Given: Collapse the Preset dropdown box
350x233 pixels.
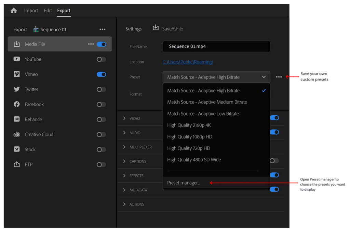Looking at the screenshot, I should (x=216, y=77).
